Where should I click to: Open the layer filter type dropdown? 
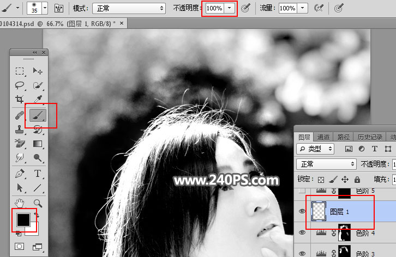[x=315, y=149]
